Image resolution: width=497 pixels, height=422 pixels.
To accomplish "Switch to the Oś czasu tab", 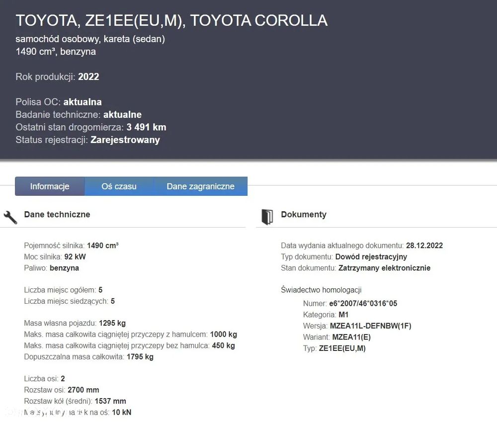I will click(119, 186).
